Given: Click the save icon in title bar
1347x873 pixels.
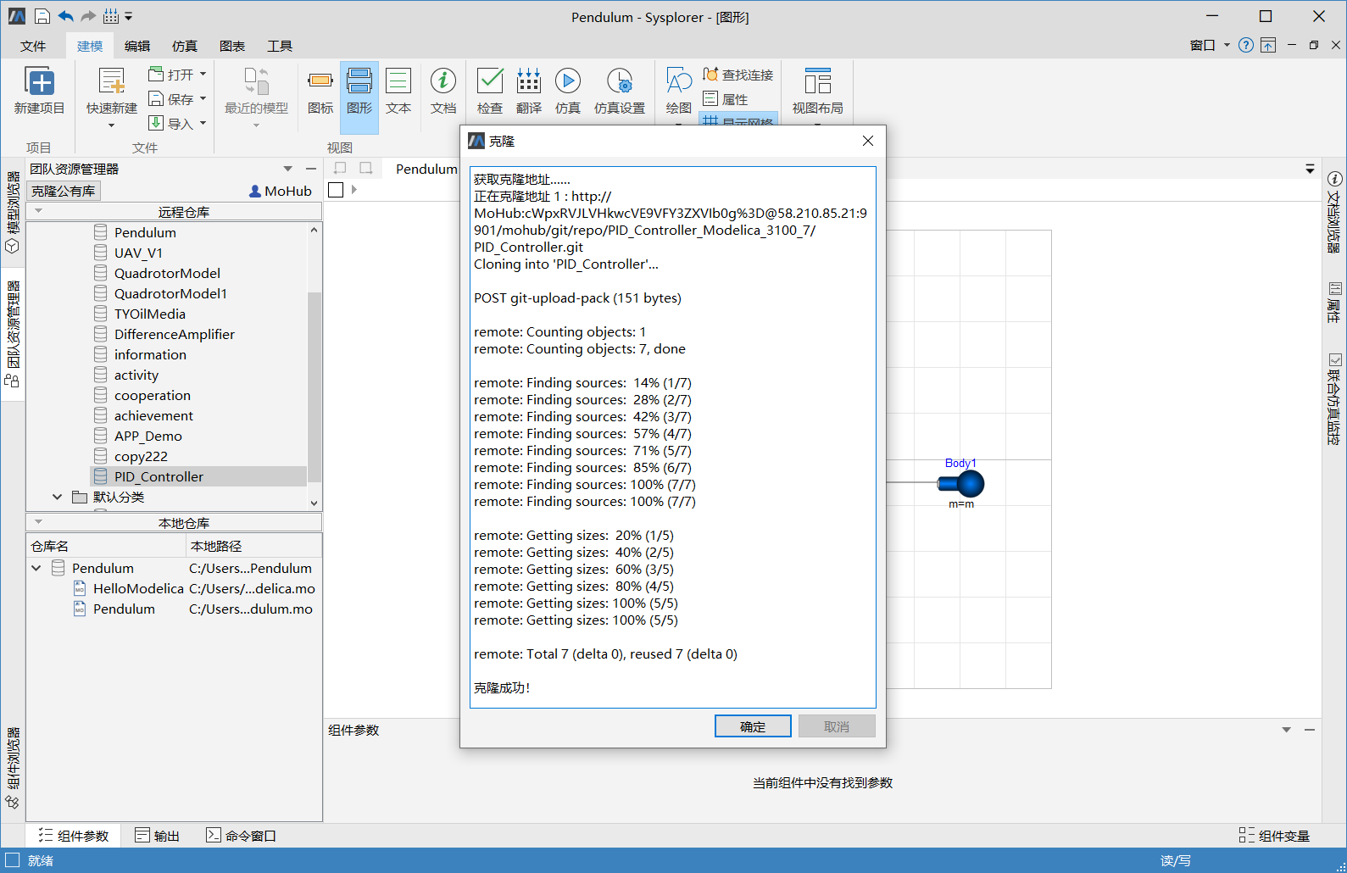Looking at the screenshot, I should pyautogui.click(x=42, y=16).
